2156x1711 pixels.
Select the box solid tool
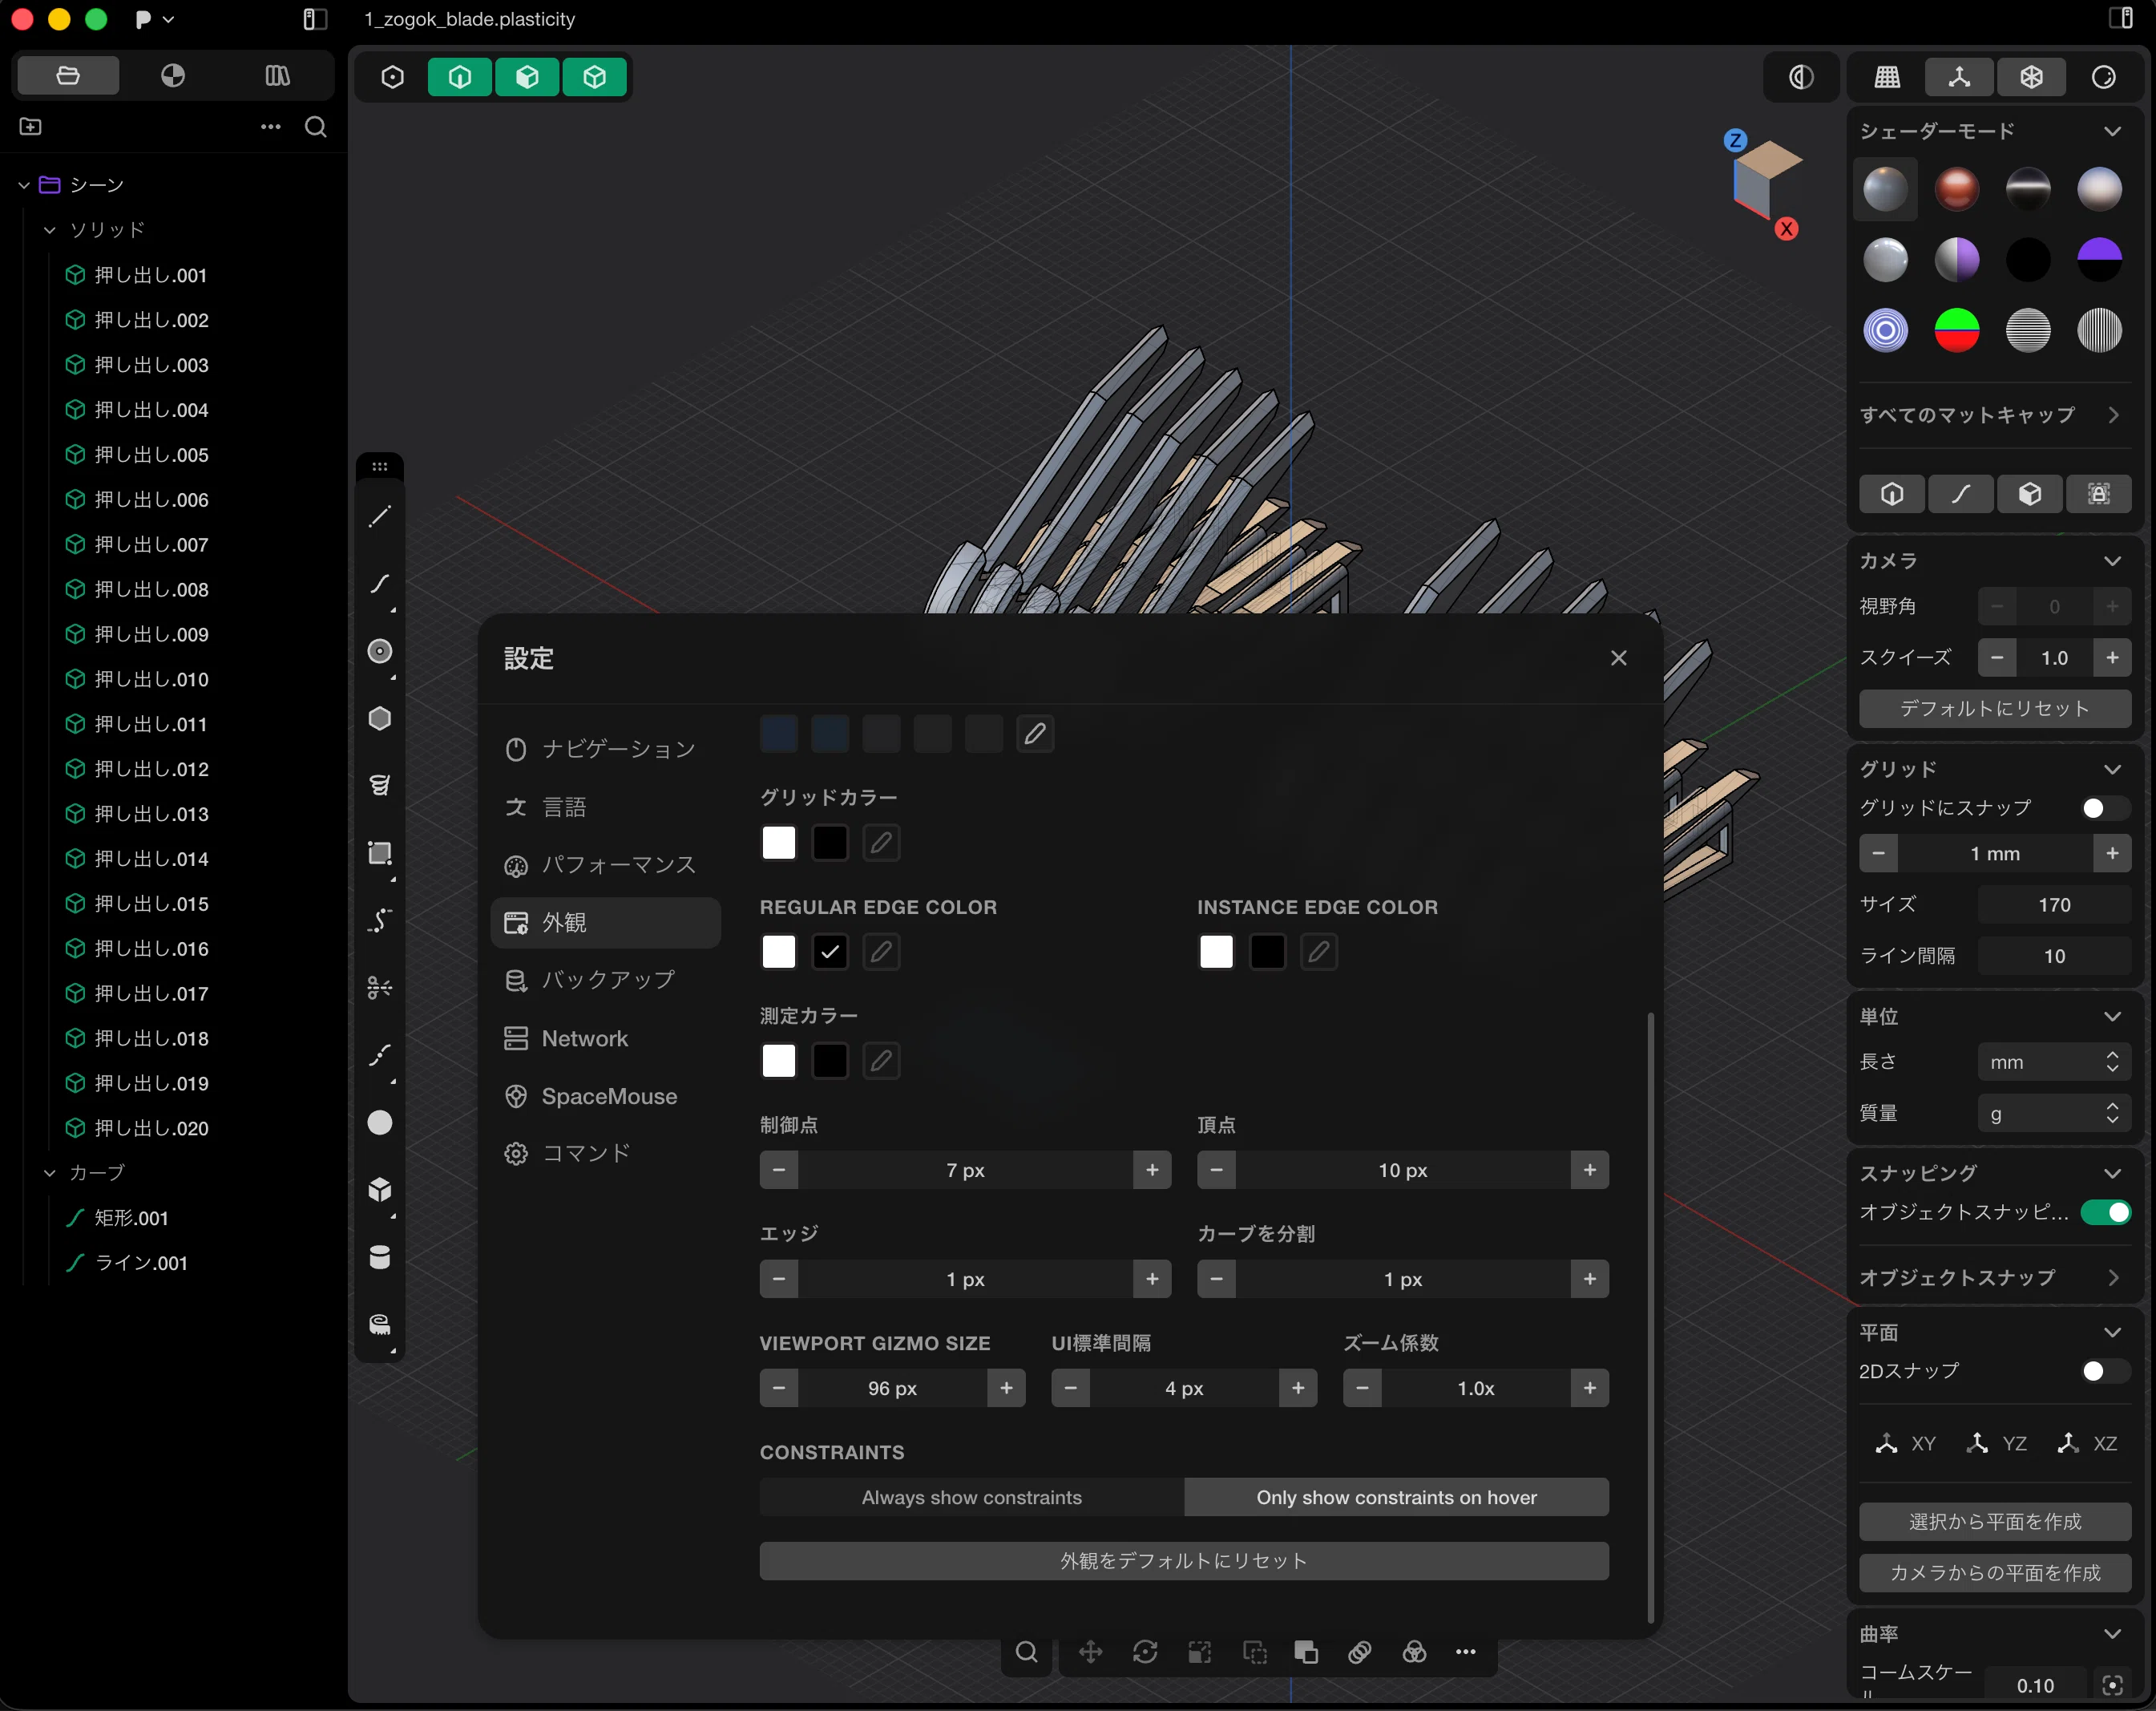pos(380,1190)
